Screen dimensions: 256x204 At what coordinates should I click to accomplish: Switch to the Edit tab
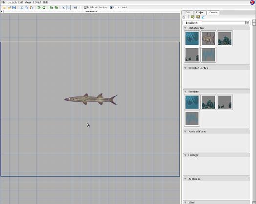click(x=188, y=12)
